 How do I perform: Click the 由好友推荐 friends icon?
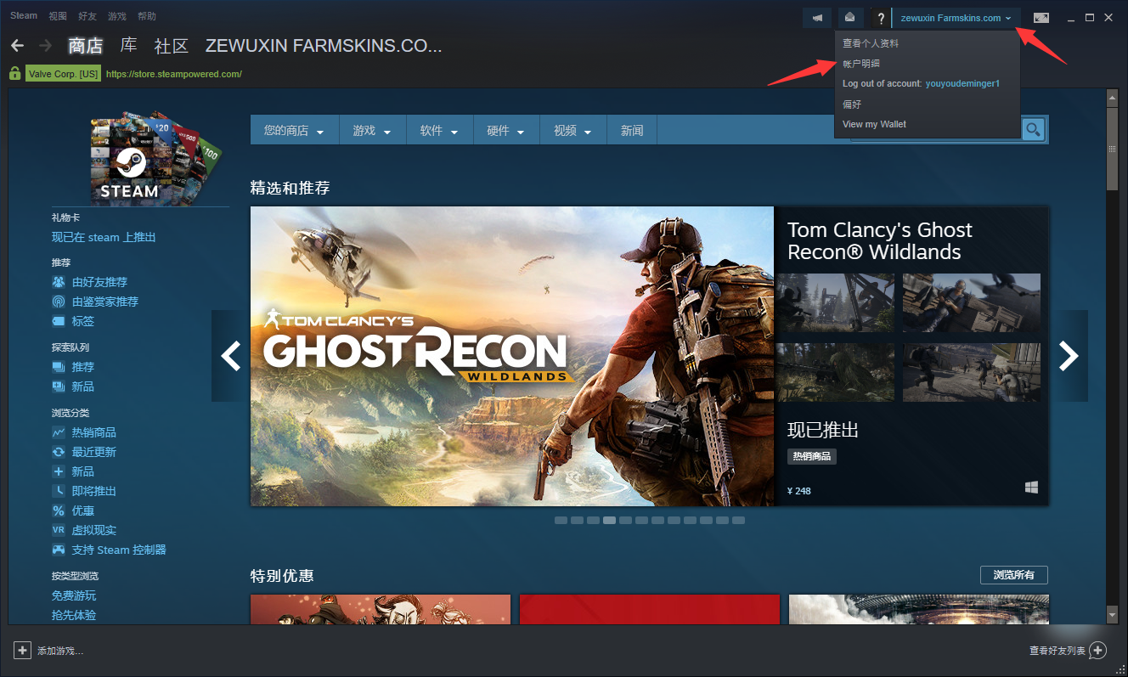(x=59, y=282)
